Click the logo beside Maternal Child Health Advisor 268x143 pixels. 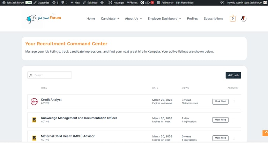pos(34,138)
